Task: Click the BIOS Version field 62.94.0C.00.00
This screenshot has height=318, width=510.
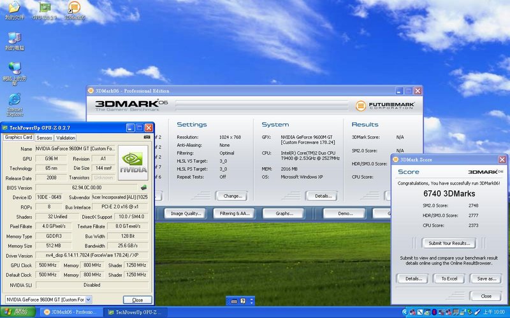Action: click(87, 188)
